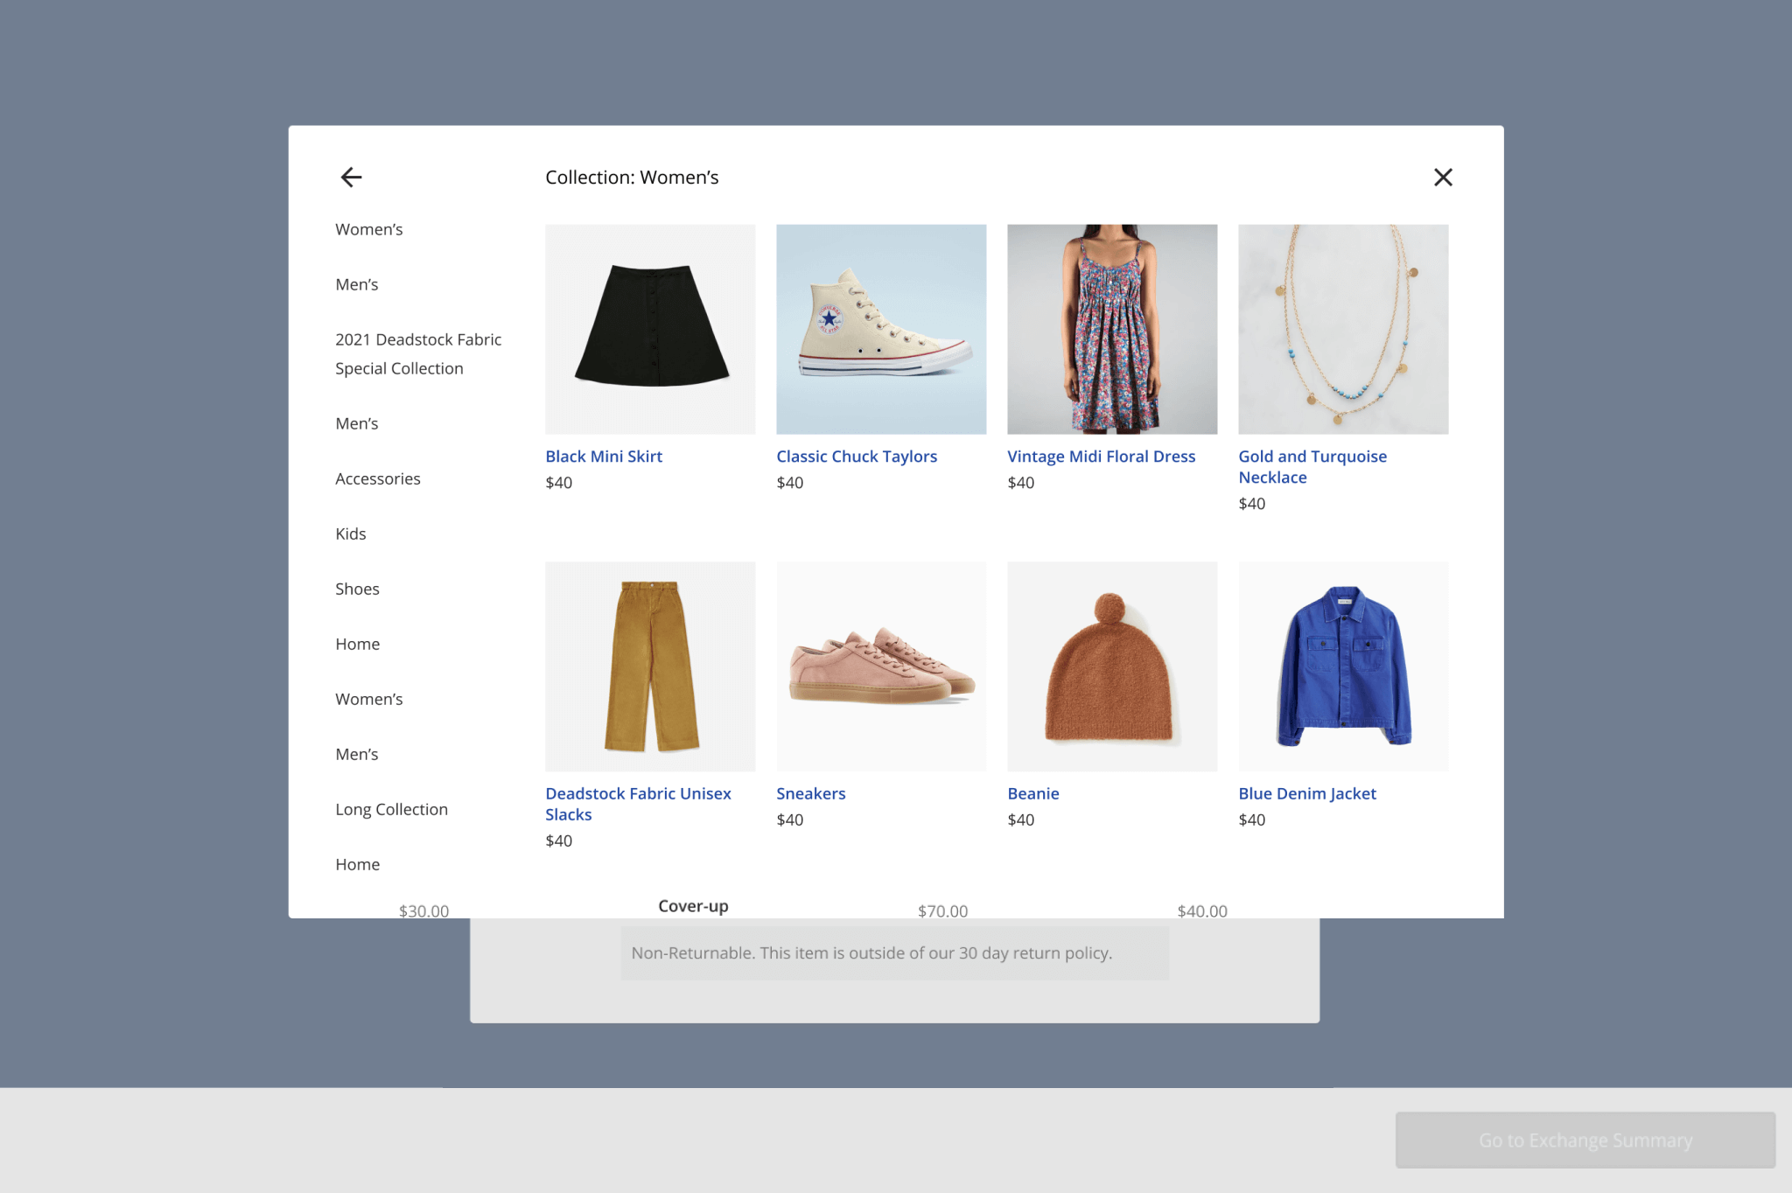Open the Black Mini Skirt product link

604,457
